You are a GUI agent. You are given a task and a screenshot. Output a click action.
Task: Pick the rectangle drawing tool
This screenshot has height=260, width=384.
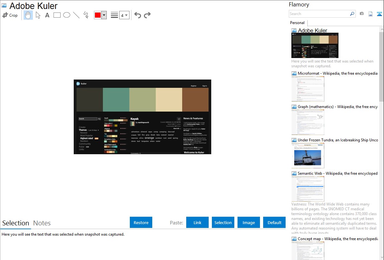click(x=57, y=15)
